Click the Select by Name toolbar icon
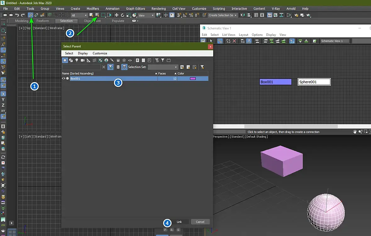 (97, 15)
